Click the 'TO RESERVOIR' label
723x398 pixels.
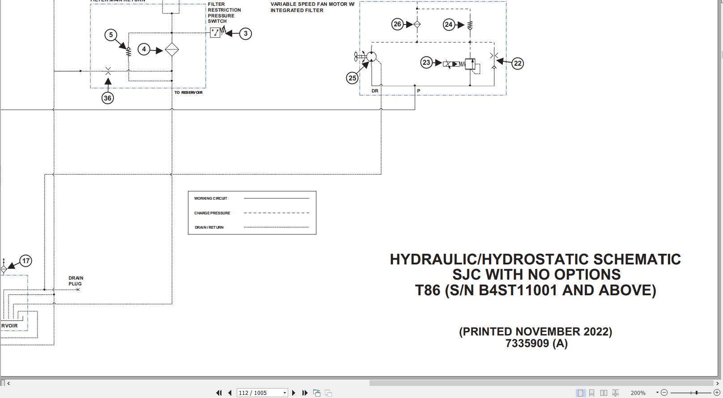pyautogui.click(x=188, y=92)
